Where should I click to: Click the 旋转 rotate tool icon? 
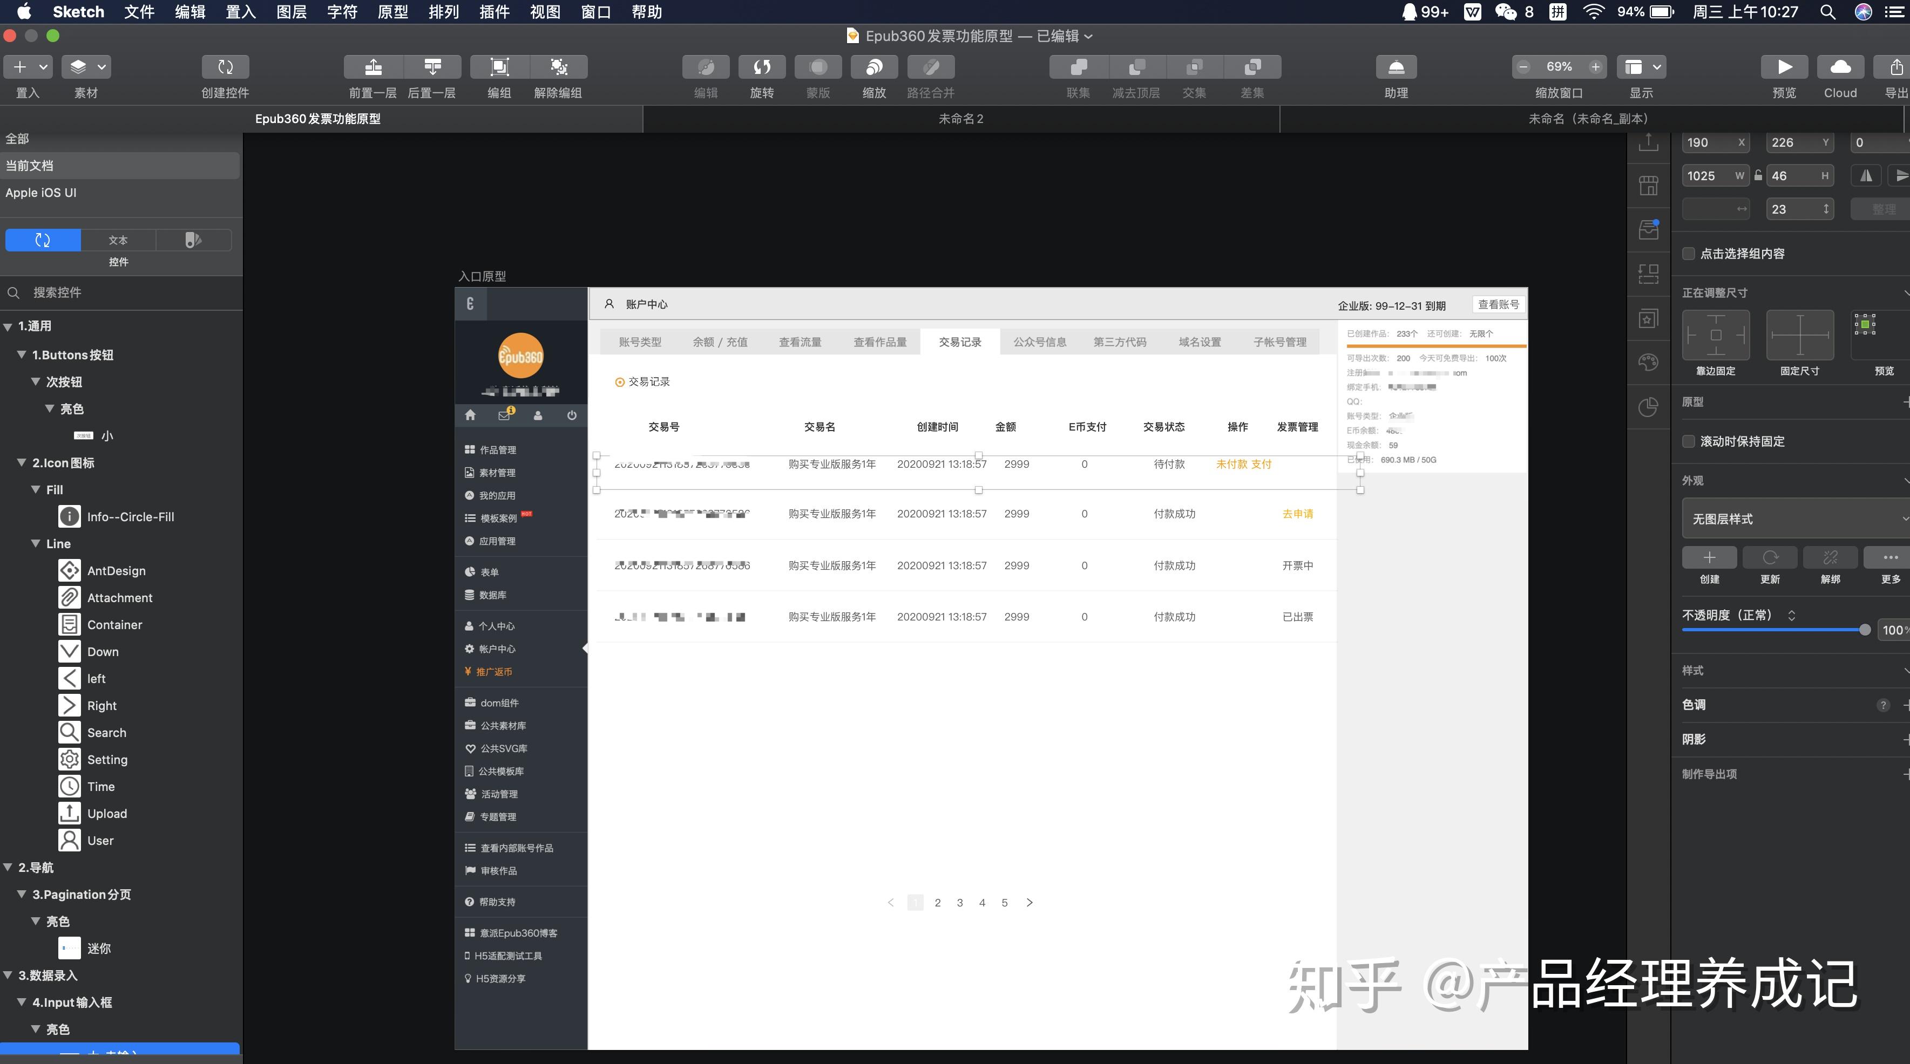tap(762, 67)
